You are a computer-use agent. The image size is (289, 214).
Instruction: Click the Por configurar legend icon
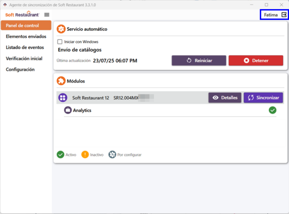click(112, 154)
